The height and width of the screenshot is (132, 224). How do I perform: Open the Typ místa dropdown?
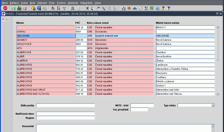[x=213, y=105]
